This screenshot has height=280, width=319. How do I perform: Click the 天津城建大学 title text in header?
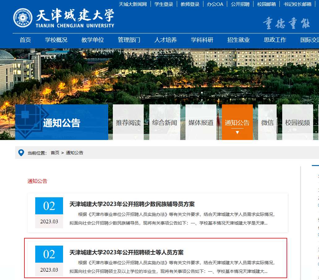[75, 15]
